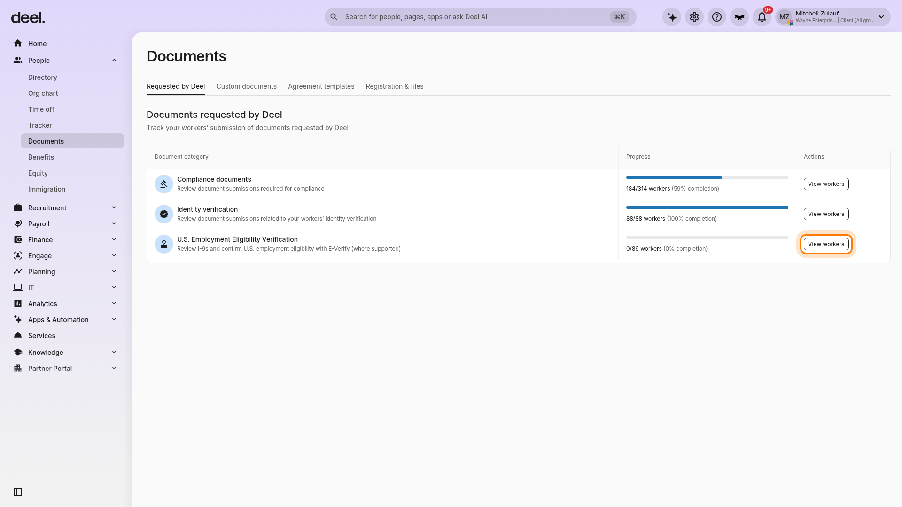Click the Compliance documents category title
Image resolution: width=902 pixels, height=507 pixels.
tap(214, 179)
